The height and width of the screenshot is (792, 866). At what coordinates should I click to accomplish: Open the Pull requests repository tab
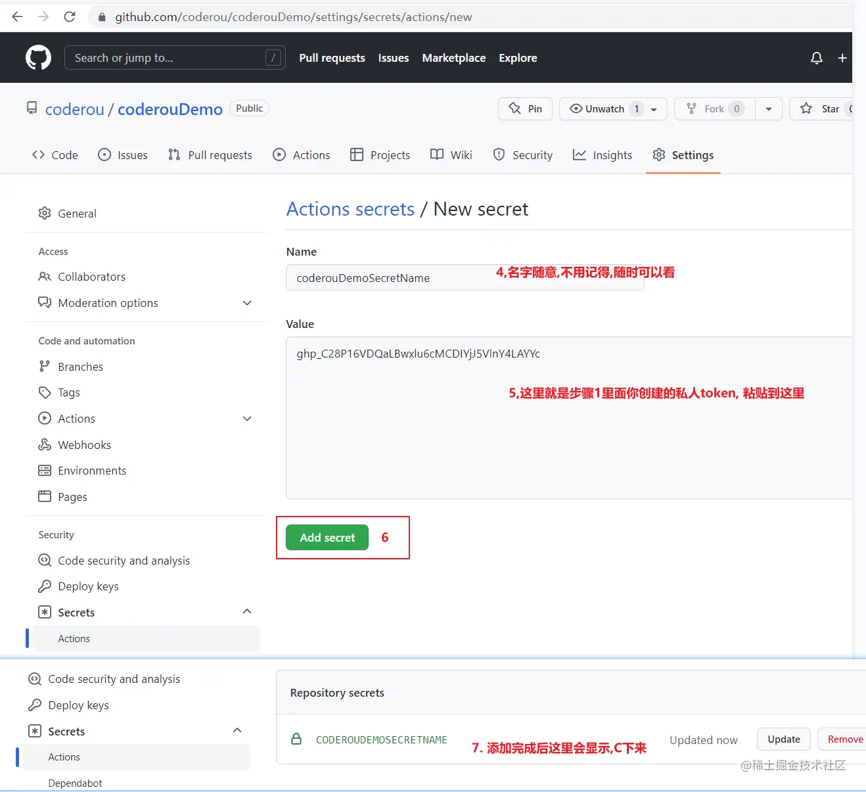point(210,155)
